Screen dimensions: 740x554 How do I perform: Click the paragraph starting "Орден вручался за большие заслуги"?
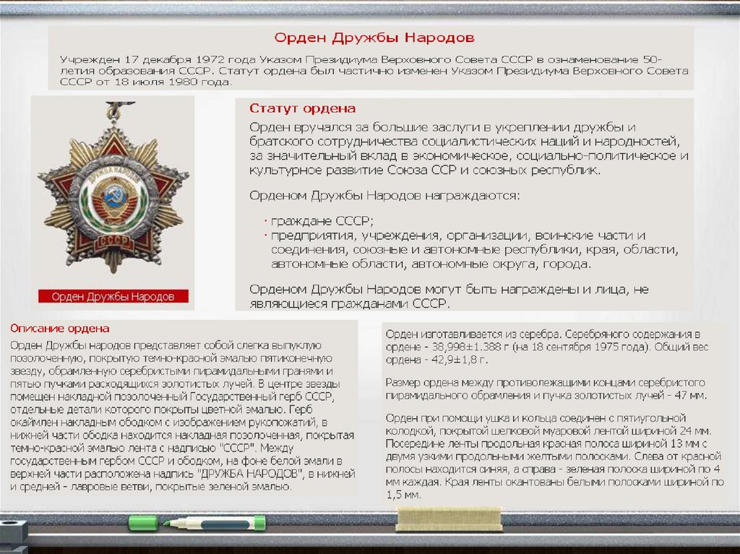click(x=468, y=148)
